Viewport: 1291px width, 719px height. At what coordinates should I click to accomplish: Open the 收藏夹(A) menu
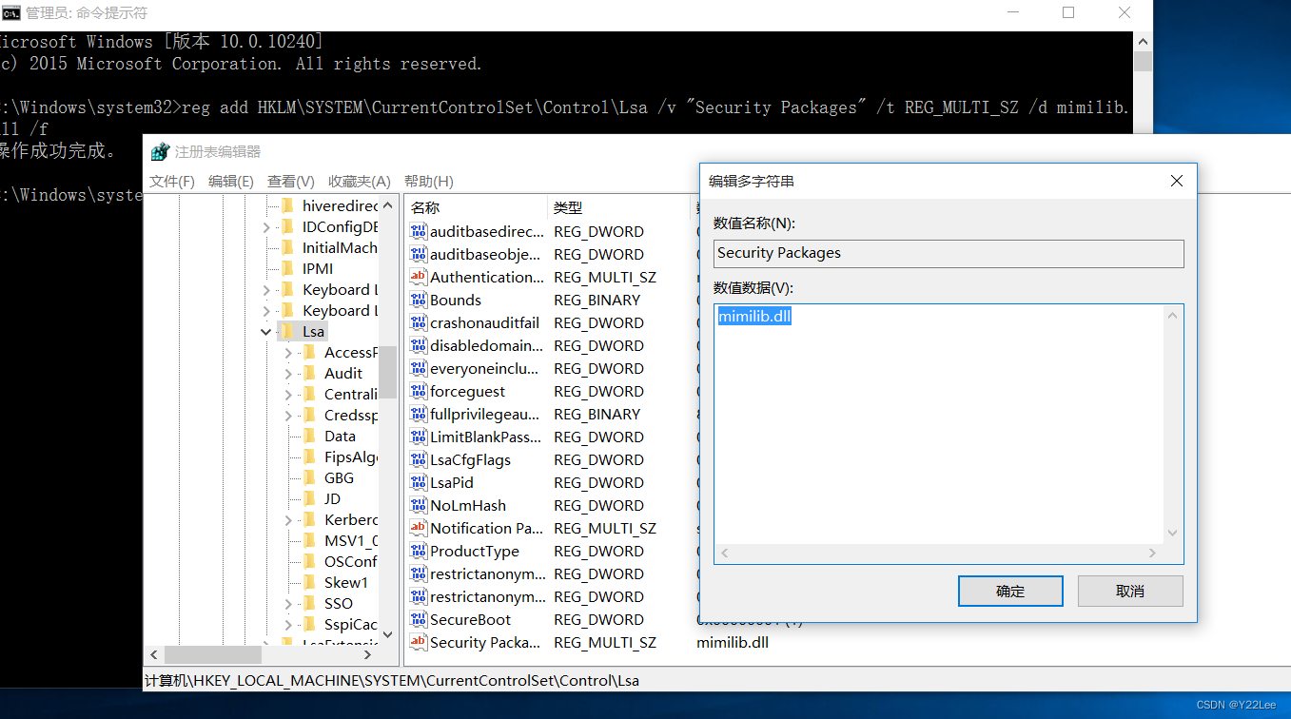click(360, 181)
